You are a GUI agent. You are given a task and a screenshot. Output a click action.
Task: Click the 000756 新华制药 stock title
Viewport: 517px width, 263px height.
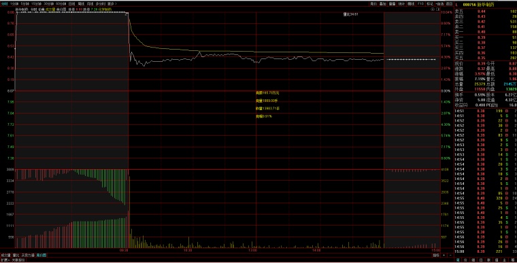pos(478,5)
